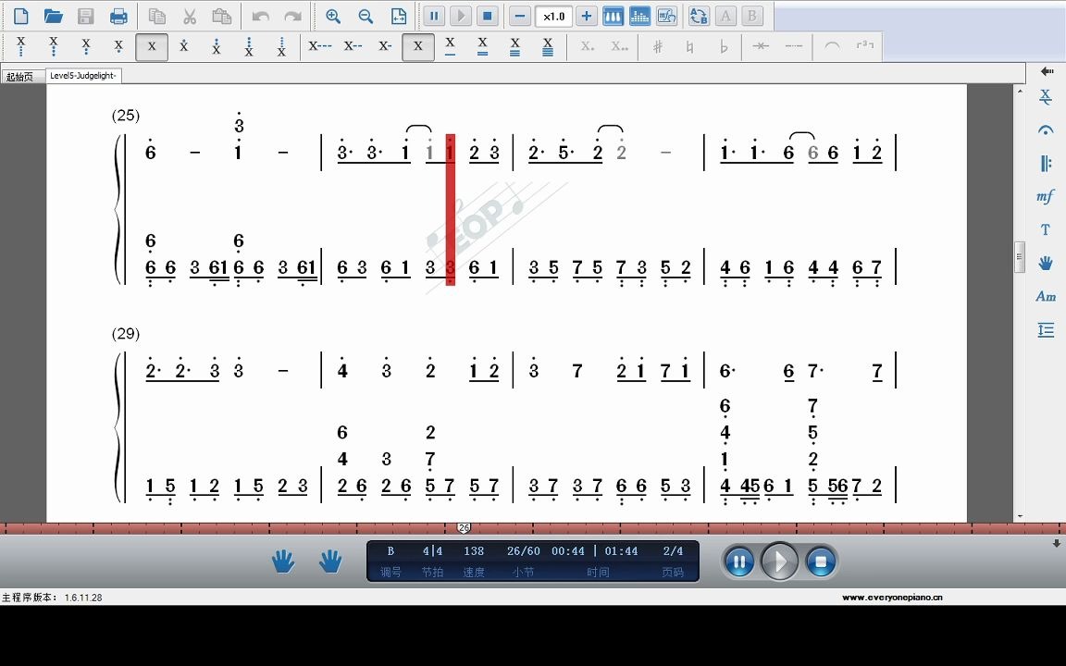Image resolution: width=1066 pixels, height=666 pixels.
Task: Create a new score file
Action: (x=21, y=16)
